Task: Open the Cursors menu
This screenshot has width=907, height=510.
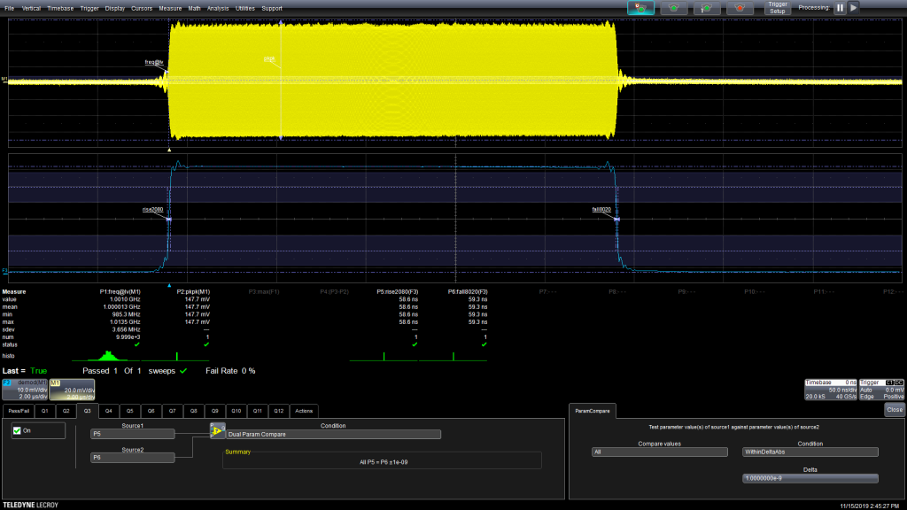Action: [141, 8]
